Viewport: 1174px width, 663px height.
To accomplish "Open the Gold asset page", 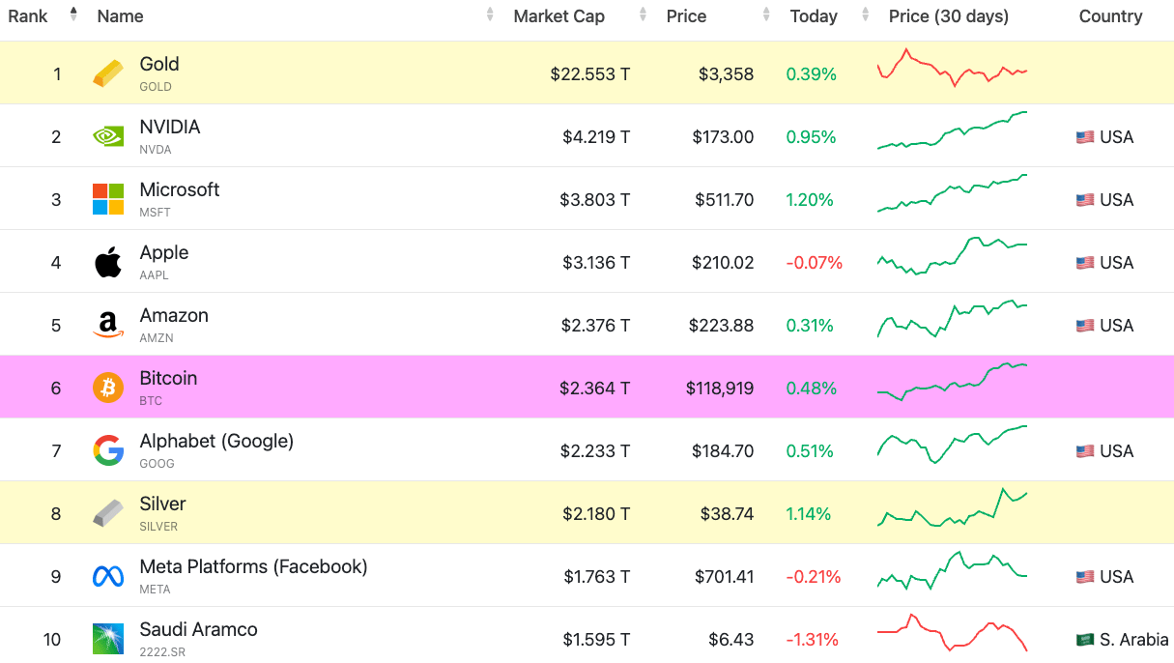I will pos(159,65).
